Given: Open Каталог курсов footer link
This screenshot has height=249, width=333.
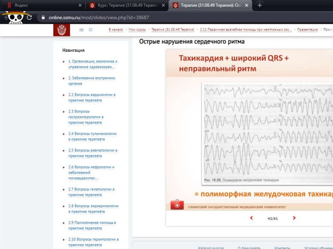Looking at the screenshot, I should pos(211,247).
